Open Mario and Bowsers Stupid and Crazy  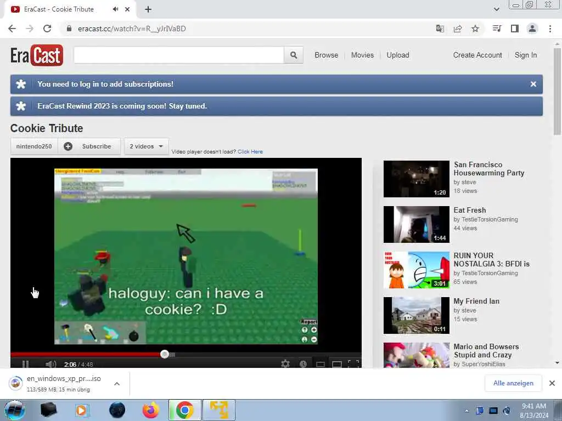coord(486,351)
